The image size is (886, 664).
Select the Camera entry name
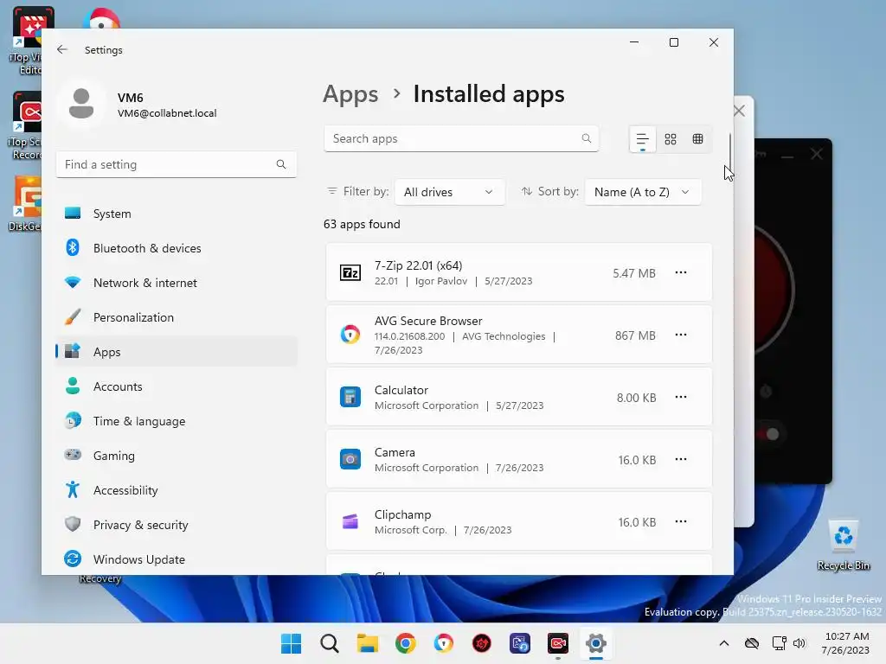(x=395, y=452)
